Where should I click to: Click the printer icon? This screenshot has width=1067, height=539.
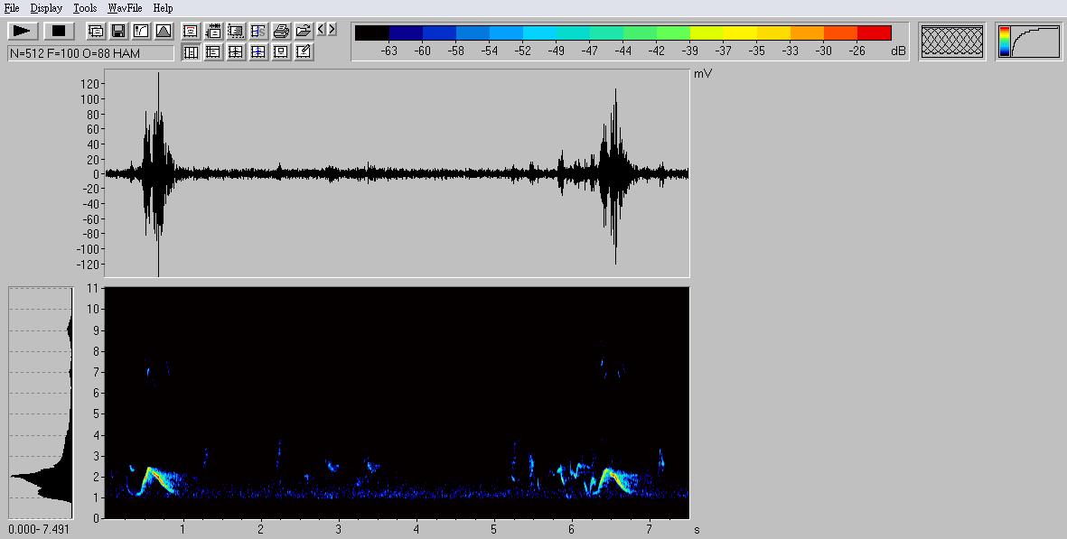tap(281, 31)
